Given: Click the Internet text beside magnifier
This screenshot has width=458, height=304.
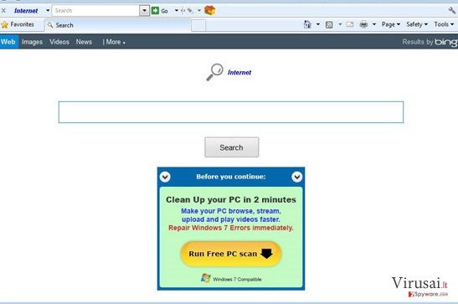Looking at the screenshot, I should click(x=239, y=72).
